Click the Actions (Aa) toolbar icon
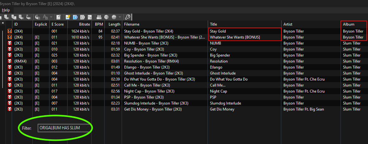The height and width of the screenshot is (144, 368). [x=37, y=17]
